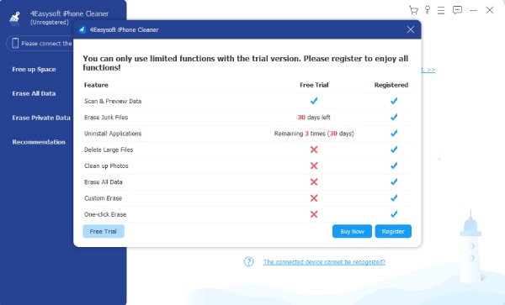The width and height of the screenshot is (505, 305).
Task: Click Registered checkmark for One-click Erase
Action: click(394, 214)
